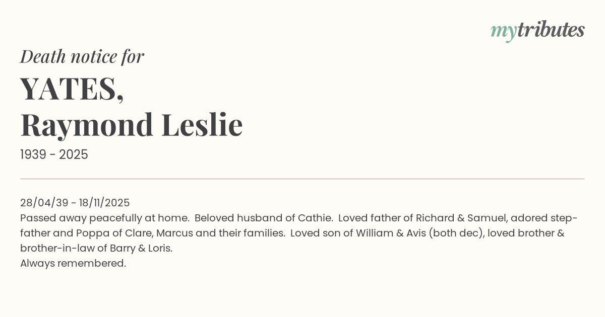Click the name Raymond Leslie

pyautogui.click(x=132, y=125)
